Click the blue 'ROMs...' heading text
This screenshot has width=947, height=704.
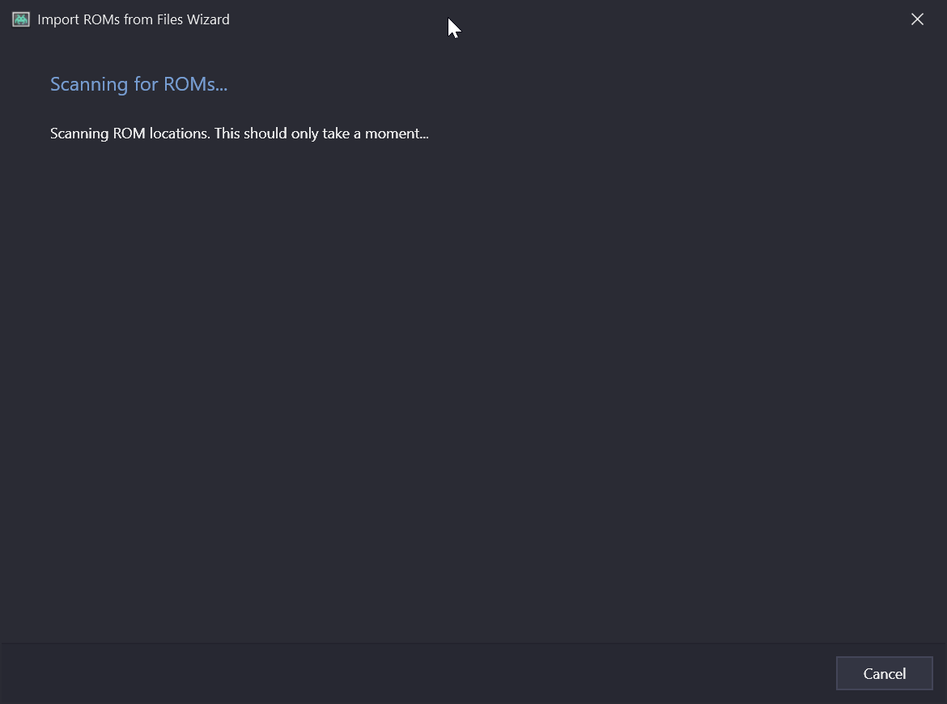(195, 84)
